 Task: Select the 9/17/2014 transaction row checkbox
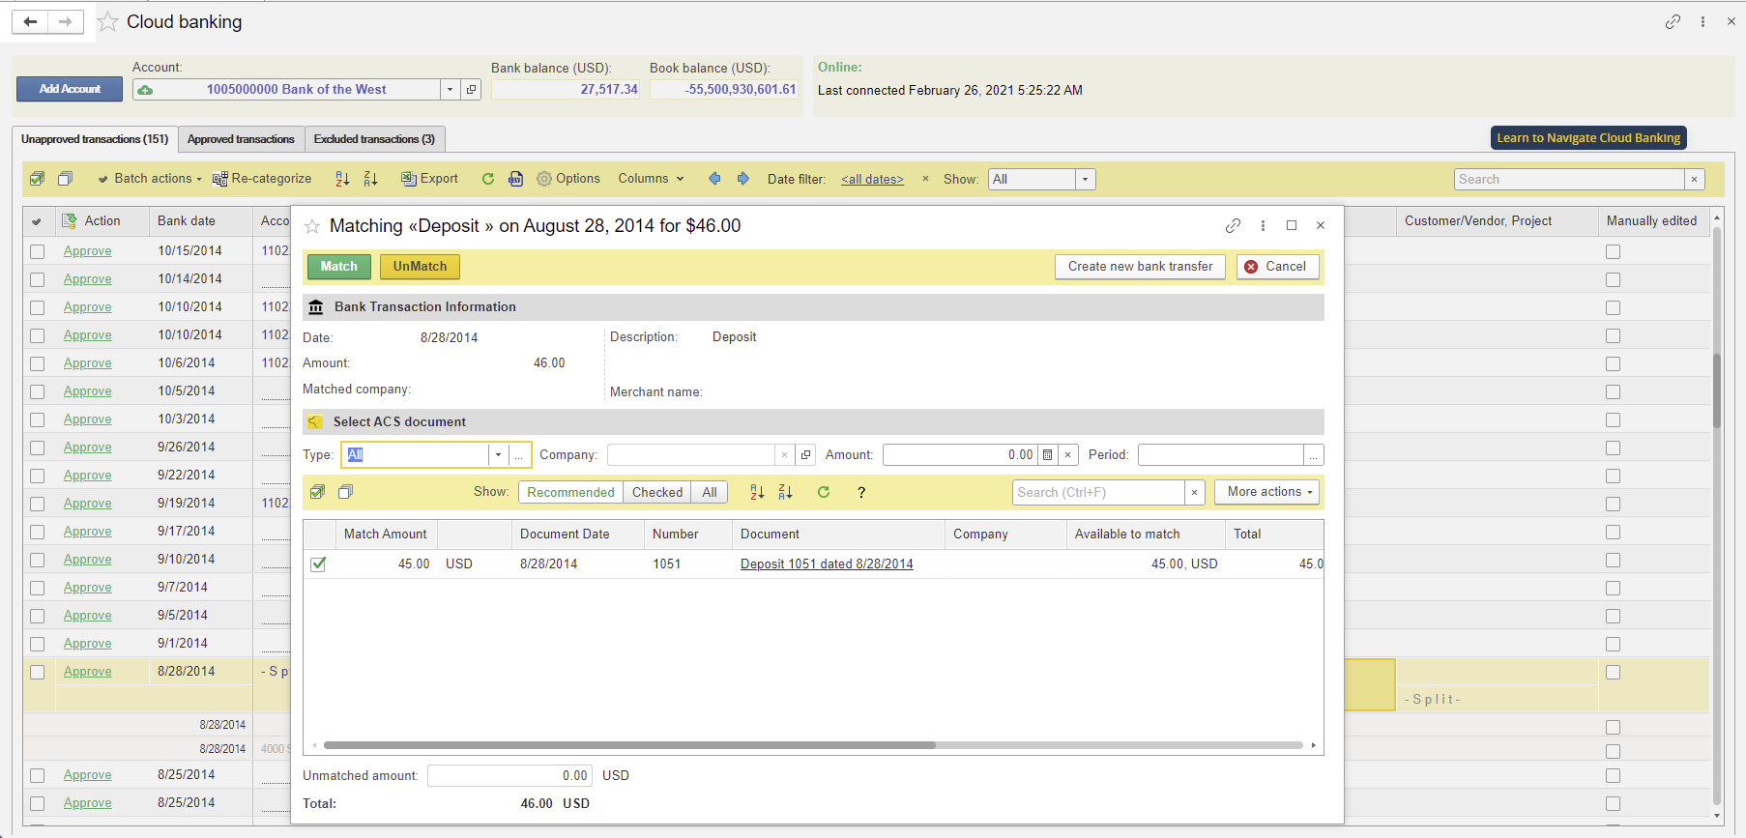[x=38, y=532]
